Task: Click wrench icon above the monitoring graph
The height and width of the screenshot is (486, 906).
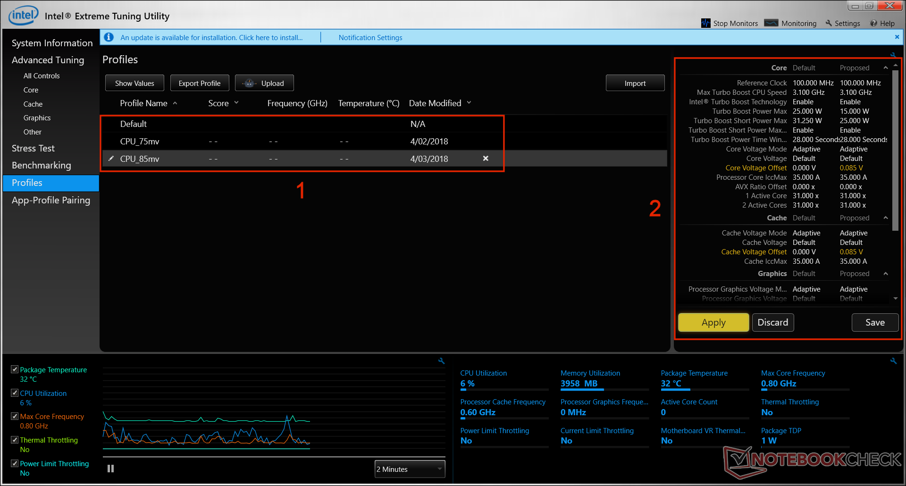Action: click(x=442, y=361)
